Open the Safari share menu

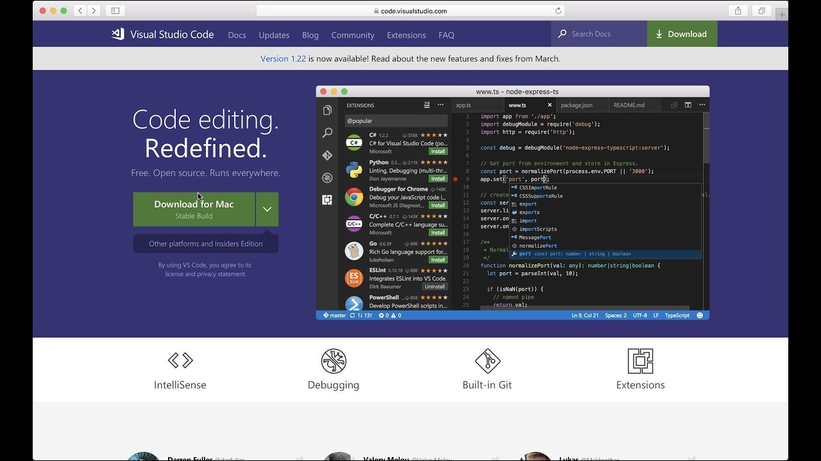pos(738,11)
